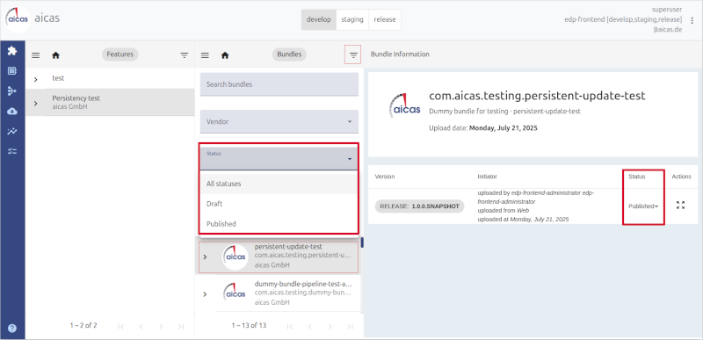Go to last page in Features pagination
The width and height of the screenshot is (703, 340).
pos(181,326)
